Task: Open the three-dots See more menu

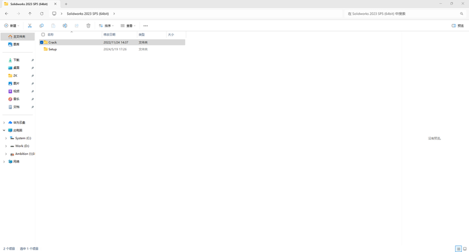Action: [x=146, y=25]
